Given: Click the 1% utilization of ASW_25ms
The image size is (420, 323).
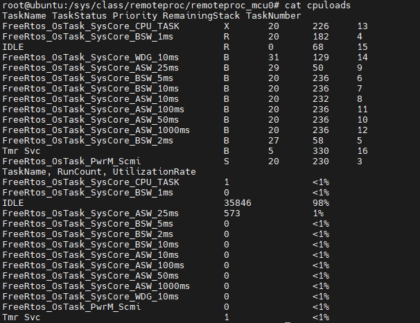Looking at the screenshot, I should coord(318,213).
